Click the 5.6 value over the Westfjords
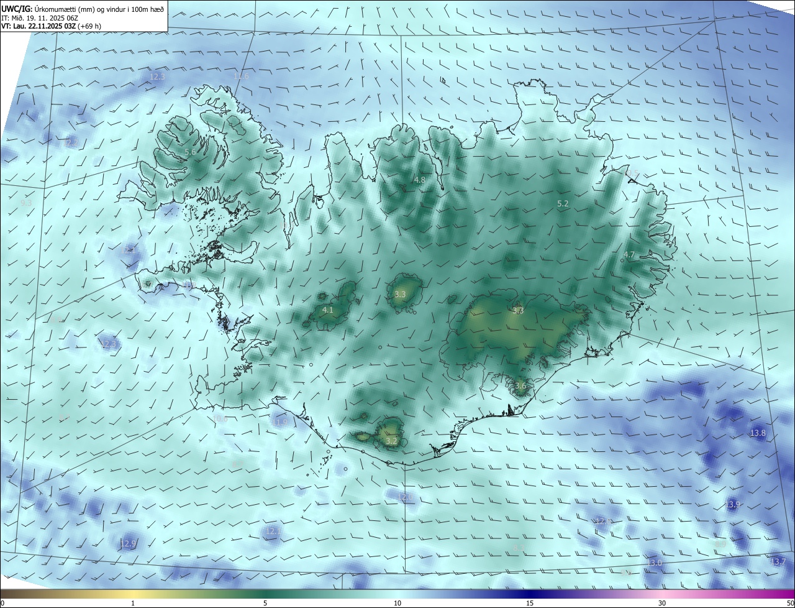 pos(191,152)
